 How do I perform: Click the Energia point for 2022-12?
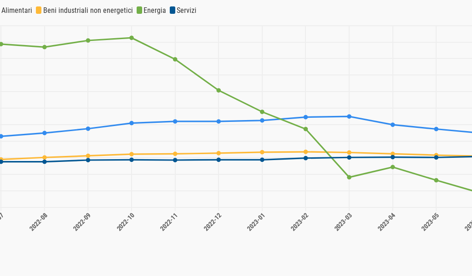[x=219, y=90]
